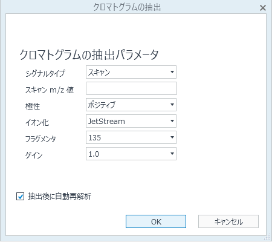
Task: Confirm with the OK button
Action: [156, 221]
